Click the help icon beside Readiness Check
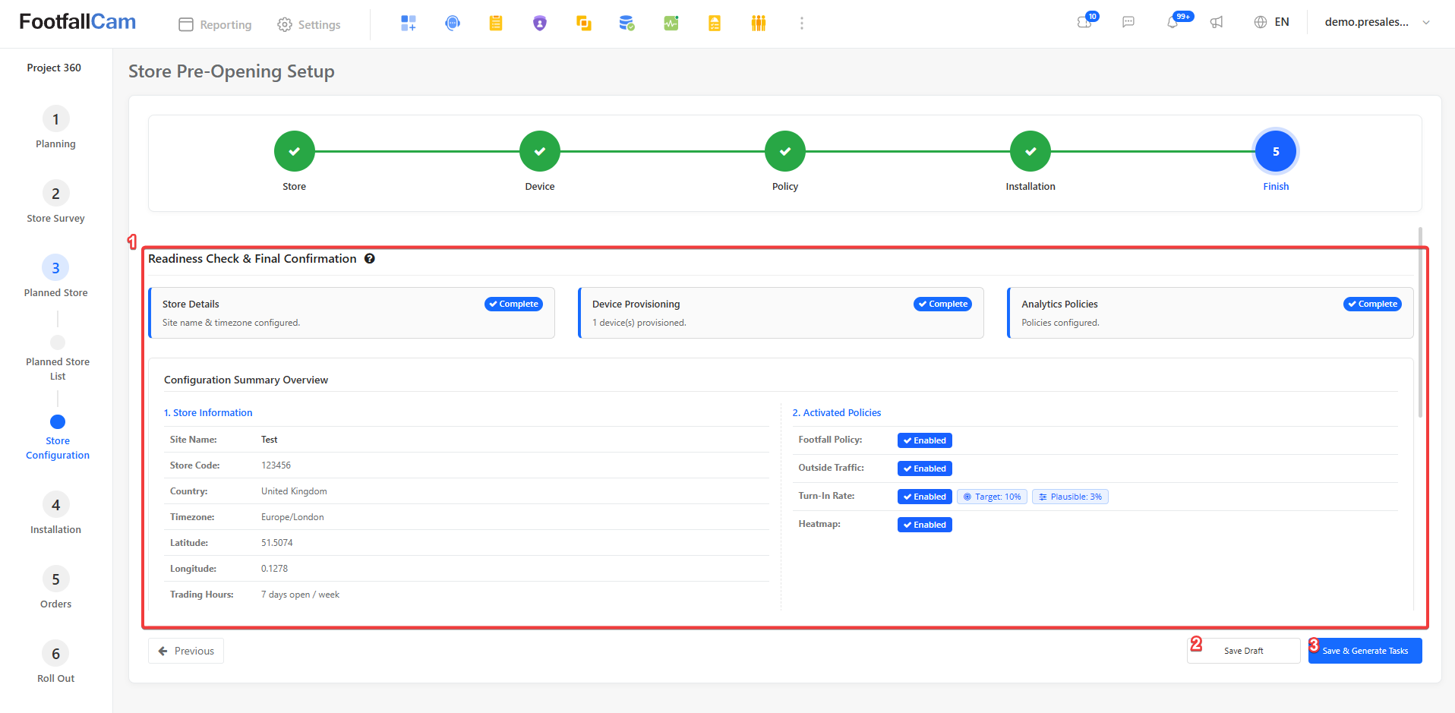The width and height of the screenshot is (1455, 713). 370,259
